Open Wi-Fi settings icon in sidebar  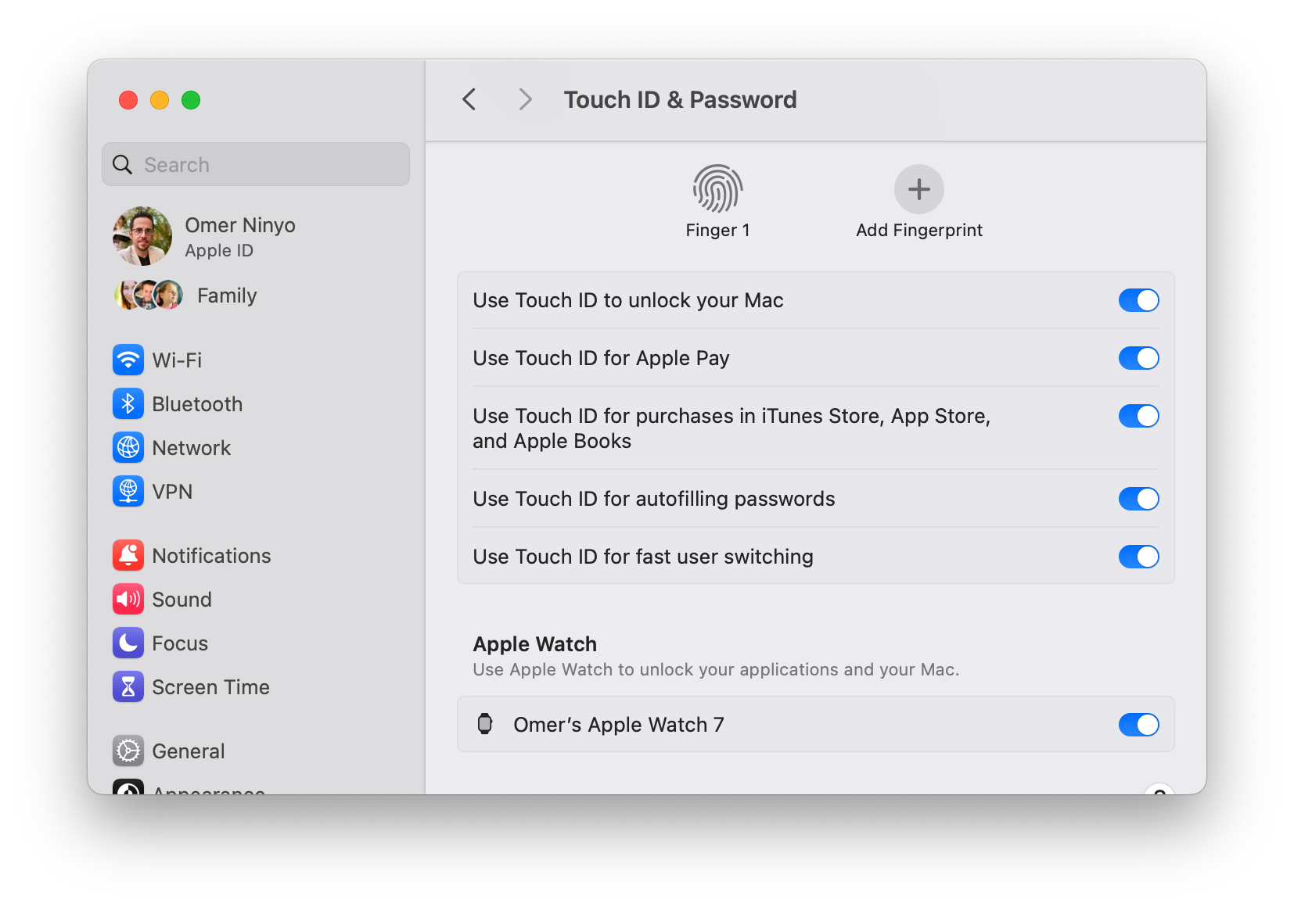click(128, 360)
